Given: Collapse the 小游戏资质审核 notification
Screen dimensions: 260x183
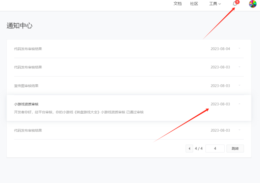Looking at the screenshot, I should click(x=239, y=104).
